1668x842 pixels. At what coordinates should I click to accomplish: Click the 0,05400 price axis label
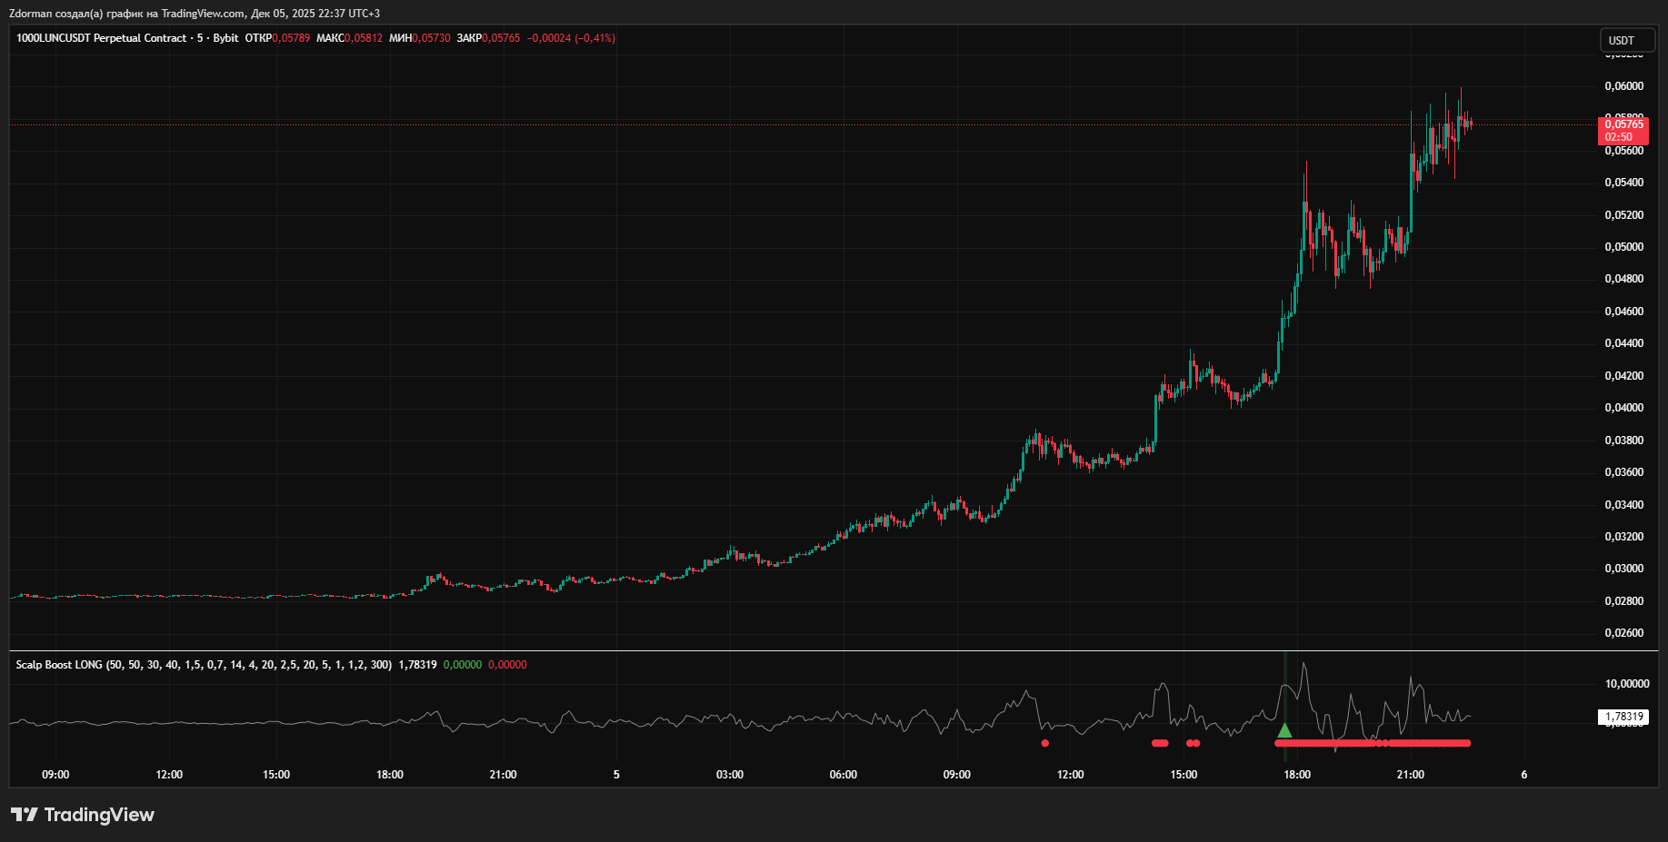click(x=1623, y=183)
